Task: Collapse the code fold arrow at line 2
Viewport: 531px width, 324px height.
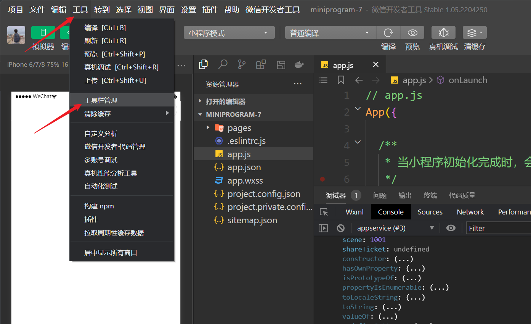Action: point(358,109)
